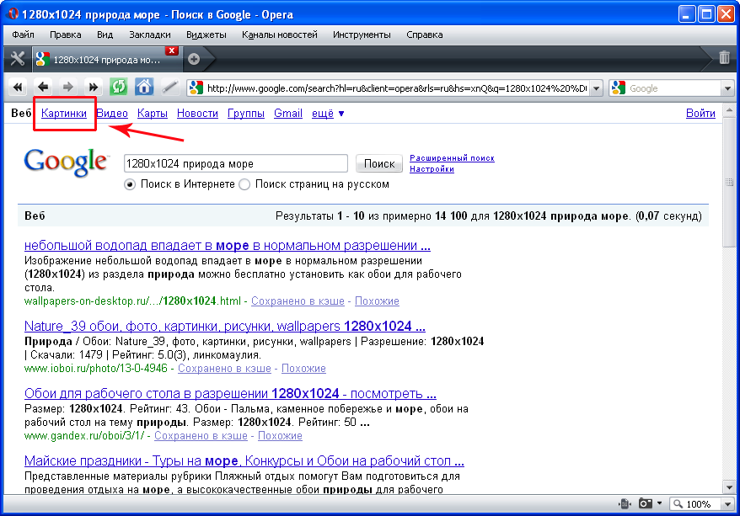The image size is (740, 516).
Task: Open the Инструменты menu
Action: 362,35
